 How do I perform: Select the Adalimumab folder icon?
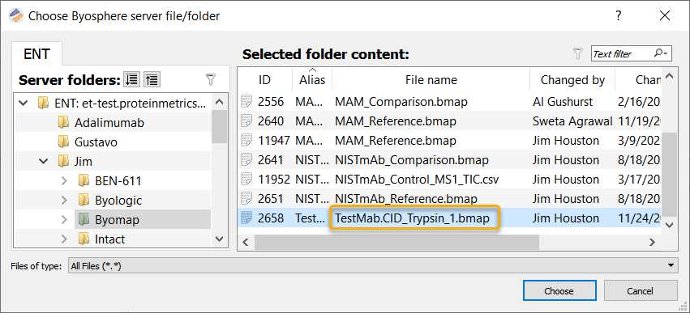[x=64, y=122]
